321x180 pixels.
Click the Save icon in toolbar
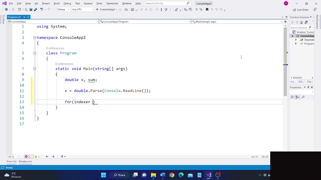pyautogui.click(x=31, y=9)
